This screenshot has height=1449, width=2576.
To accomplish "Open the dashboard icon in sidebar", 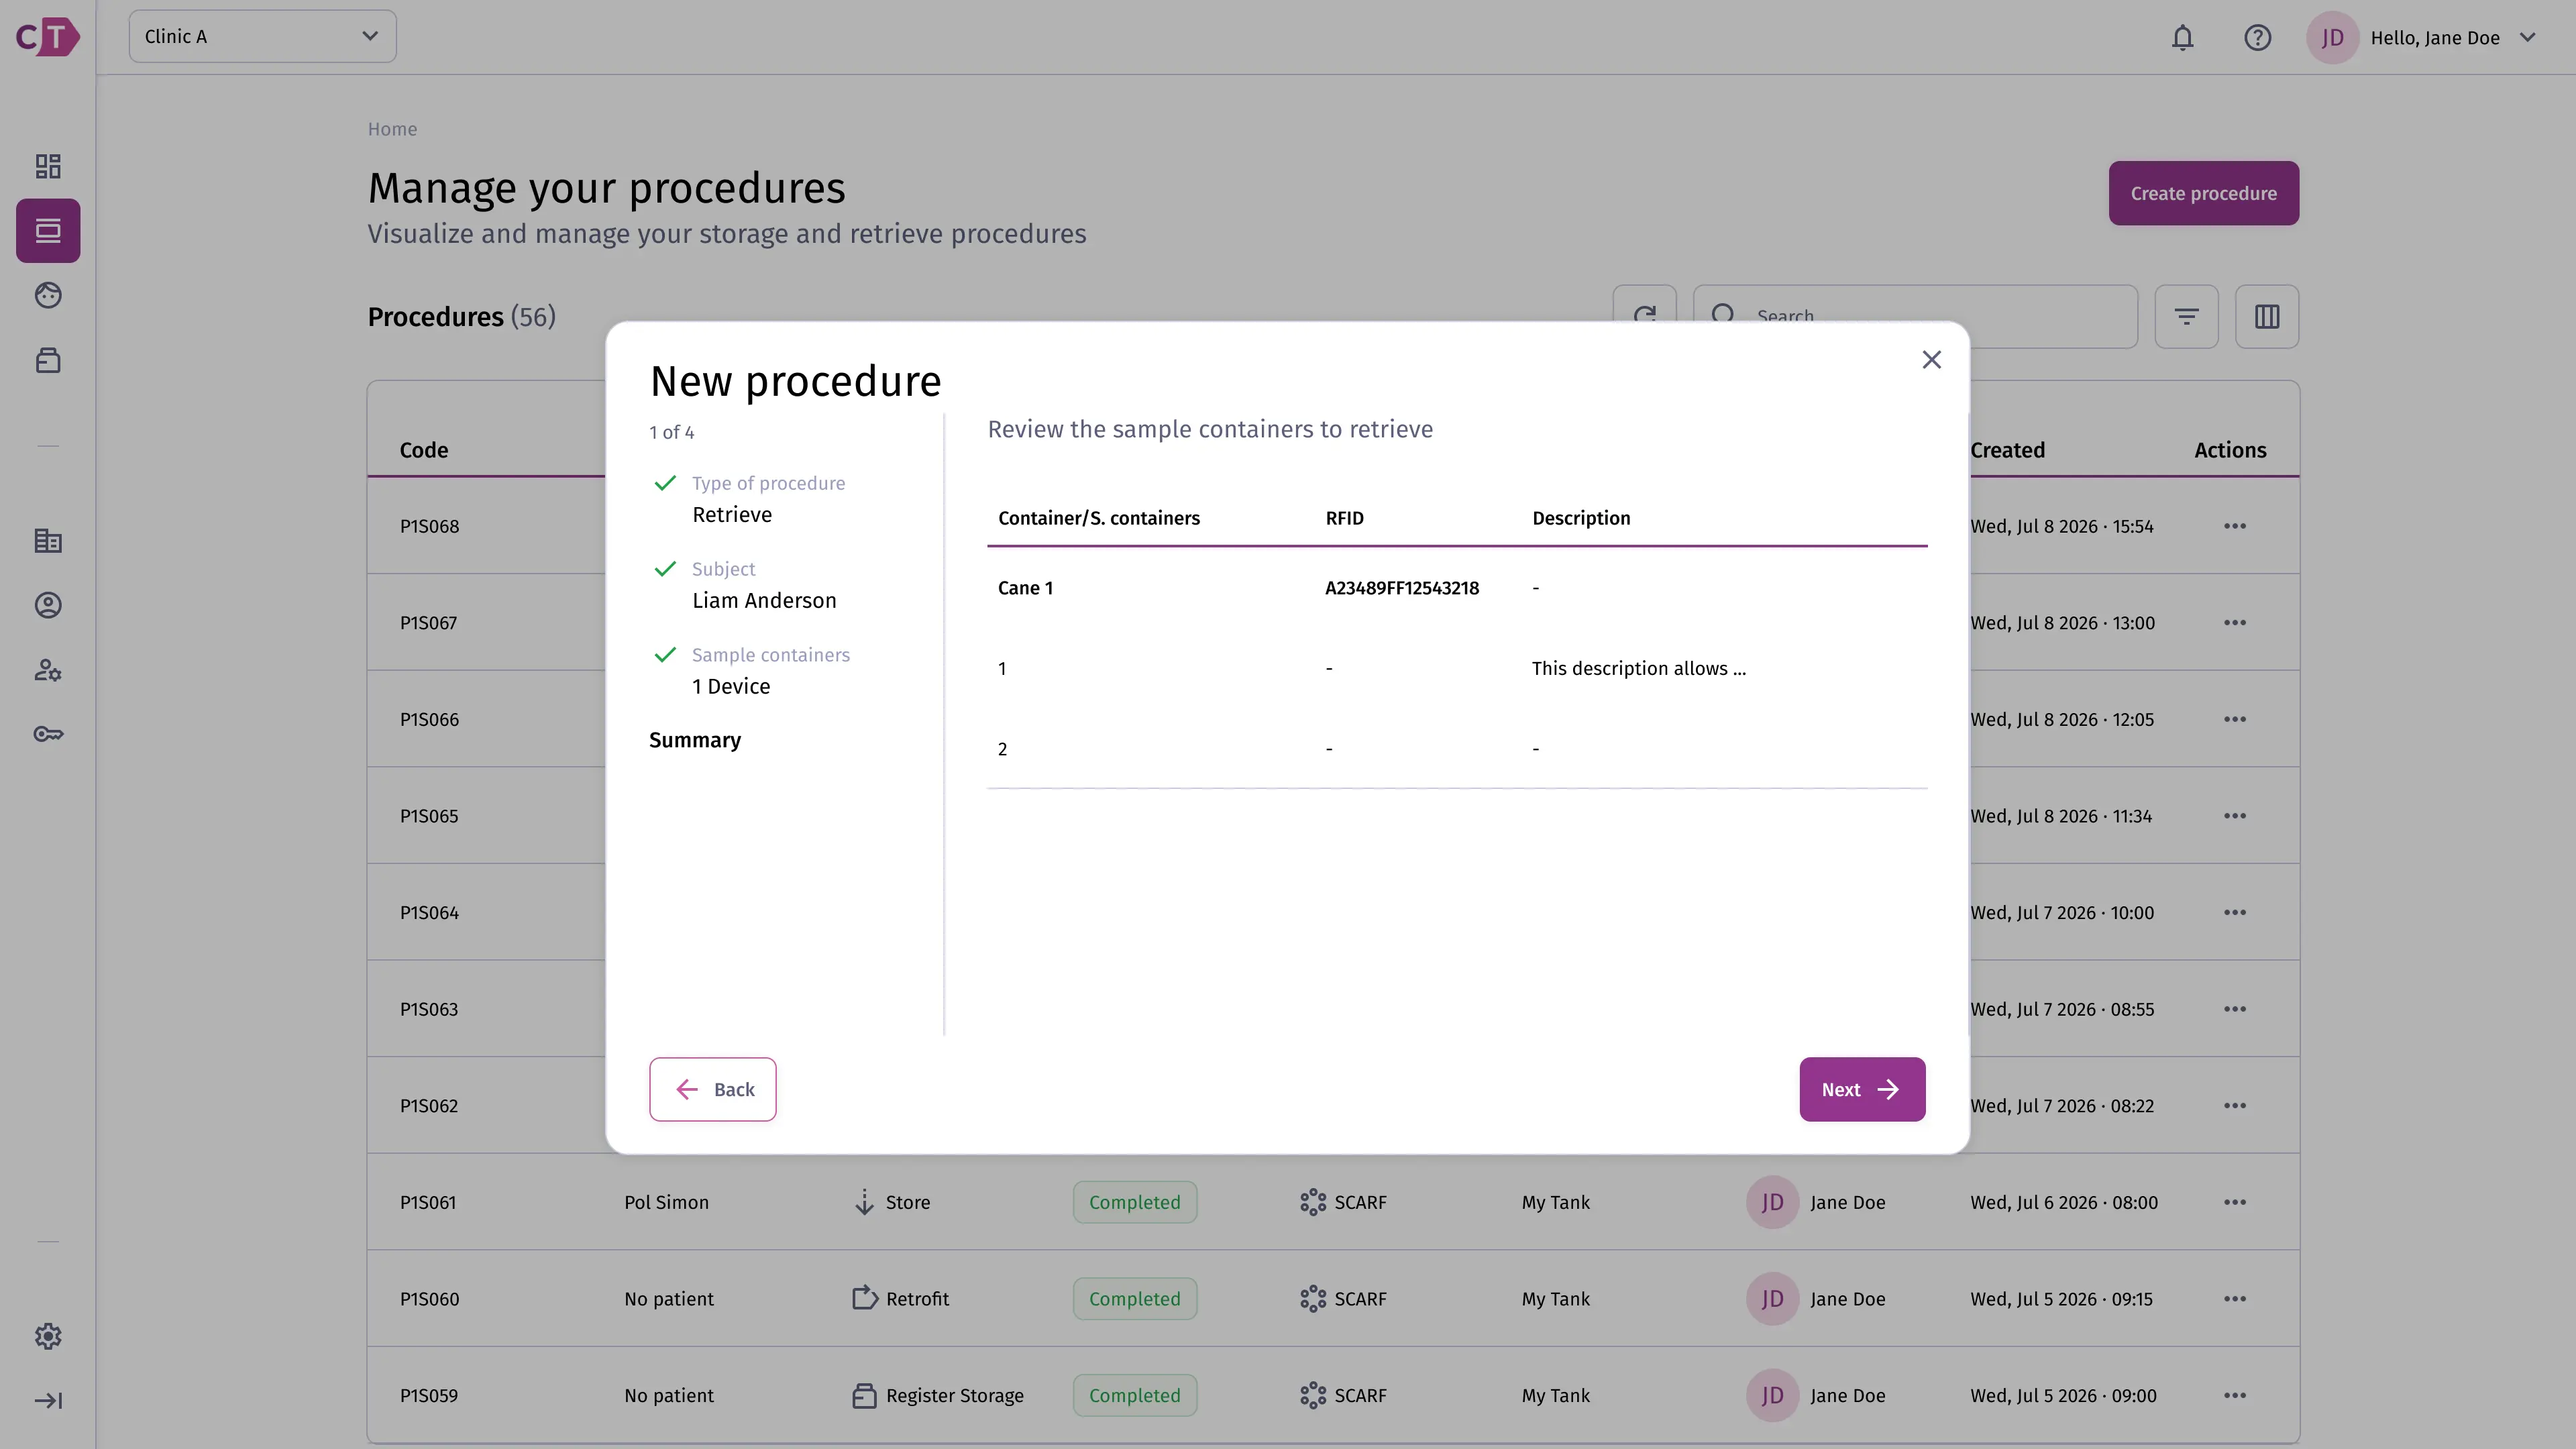I will tap(48, 166).
